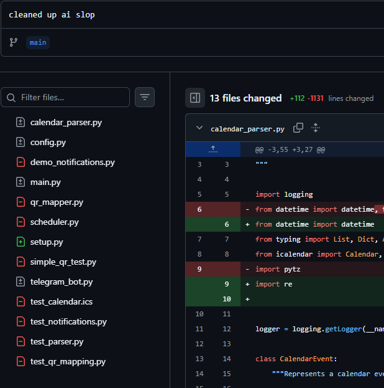The width and height of the screenshot is (384, 388).
Task: Click removed icon next to test_notifications.py
Action: click(21, 321)
